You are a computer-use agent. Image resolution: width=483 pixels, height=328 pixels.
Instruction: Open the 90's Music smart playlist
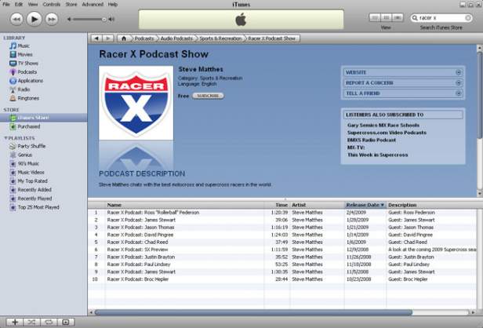[x=24, y=164]
